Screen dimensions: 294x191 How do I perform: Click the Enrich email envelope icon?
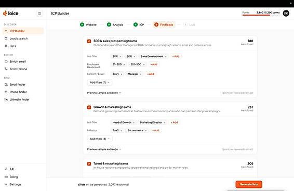click(6, 61)
